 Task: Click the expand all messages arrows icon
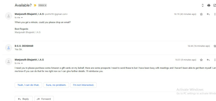pyautogui.click(x=202, y=5)
